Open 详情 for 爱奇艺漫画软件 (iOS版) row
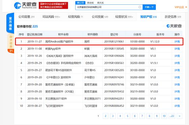189x125 pixels. (x=177, y=92)
